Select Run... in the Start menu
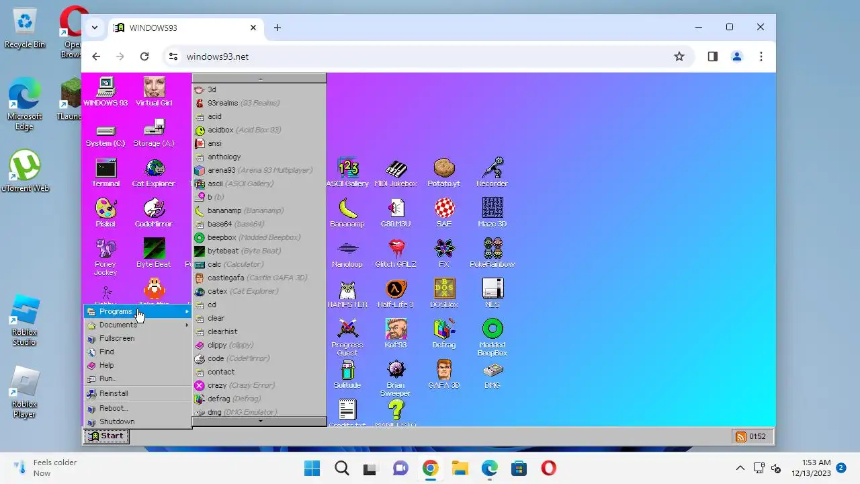The image size is (860, 484). (138, 378)
